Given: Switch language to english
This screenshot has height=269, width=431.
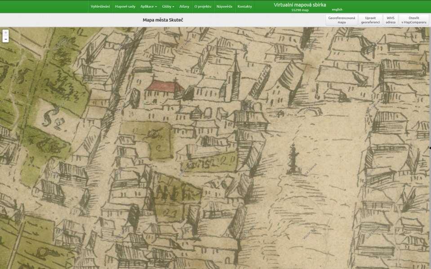Looking at the screenshot, I should 337,9.
